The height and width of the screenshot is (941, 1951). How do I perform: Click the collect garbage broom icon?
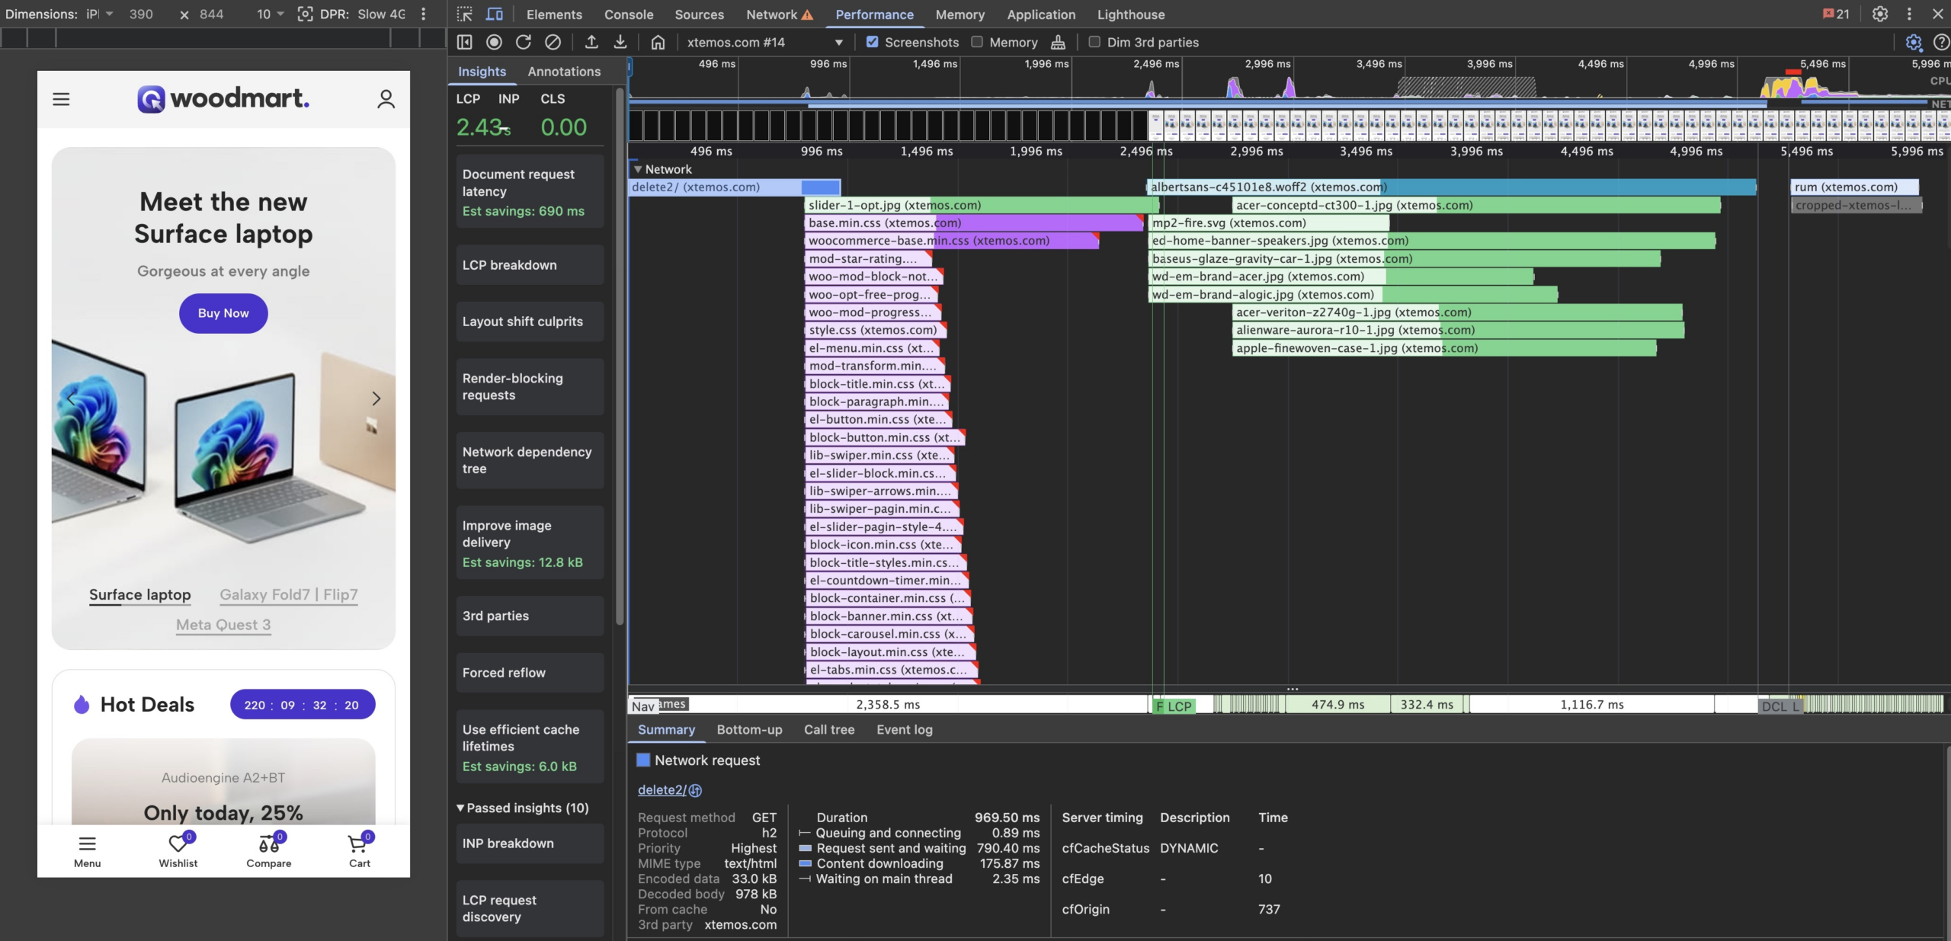click(x=1058, y=43)
